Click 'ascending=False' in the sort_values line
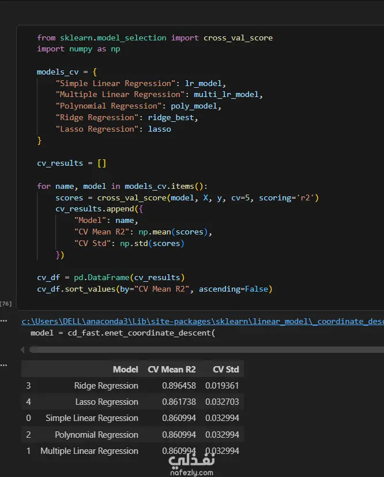 (x=234, y=289)
